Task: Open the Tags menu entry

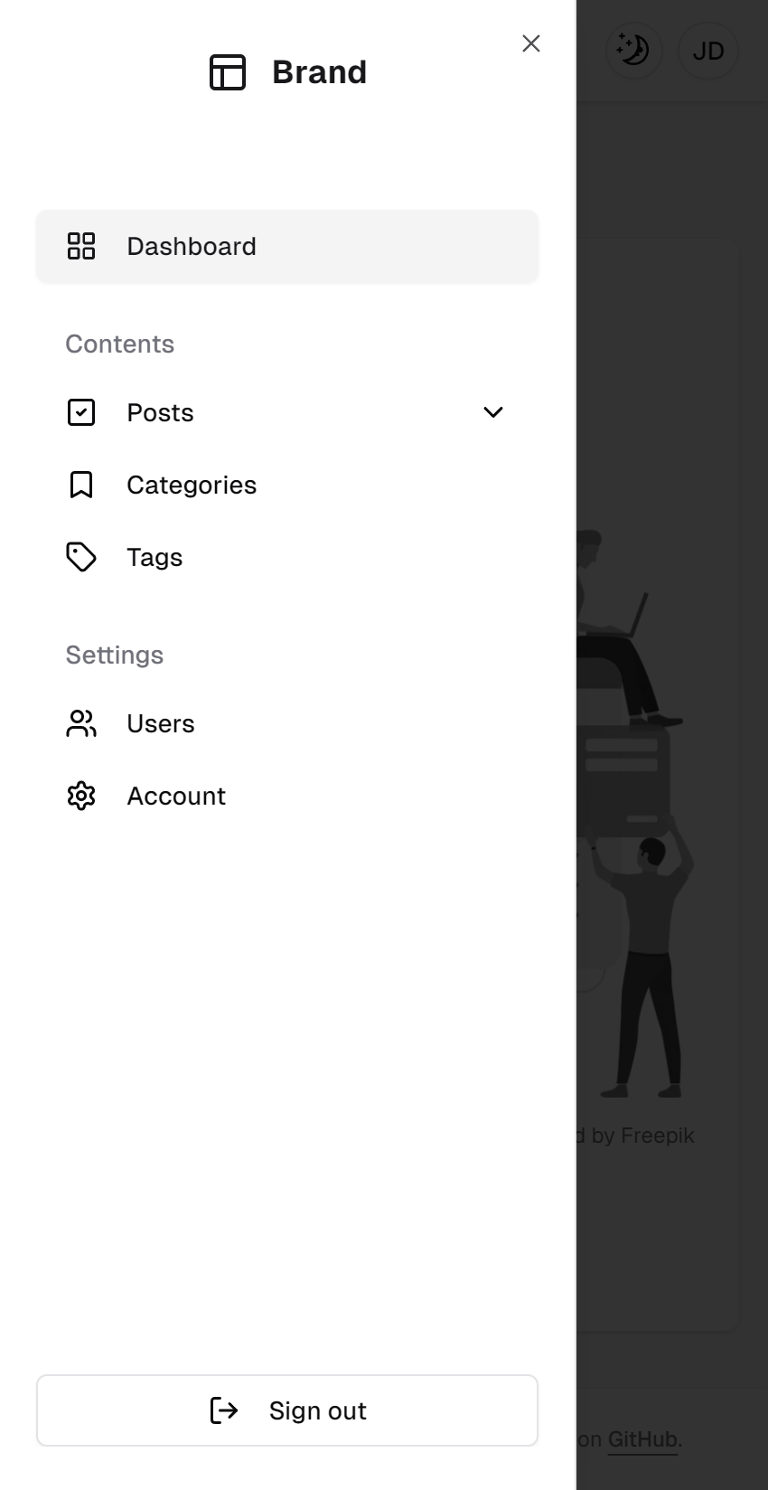Action: click(x=155, y=557)
